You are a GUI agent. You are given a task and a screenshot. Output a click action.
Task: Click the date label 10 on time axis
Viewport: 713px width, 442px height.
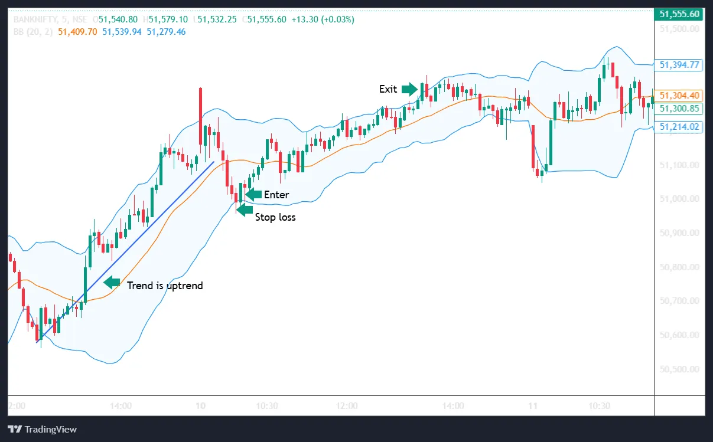pos(200,406)
